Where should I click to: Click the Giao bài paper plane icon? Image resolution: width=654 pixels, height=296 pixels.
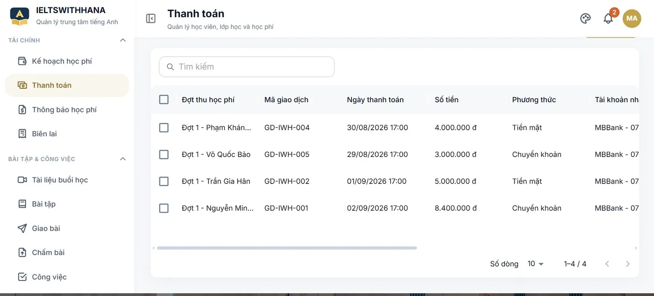click(x=22, y=228)
